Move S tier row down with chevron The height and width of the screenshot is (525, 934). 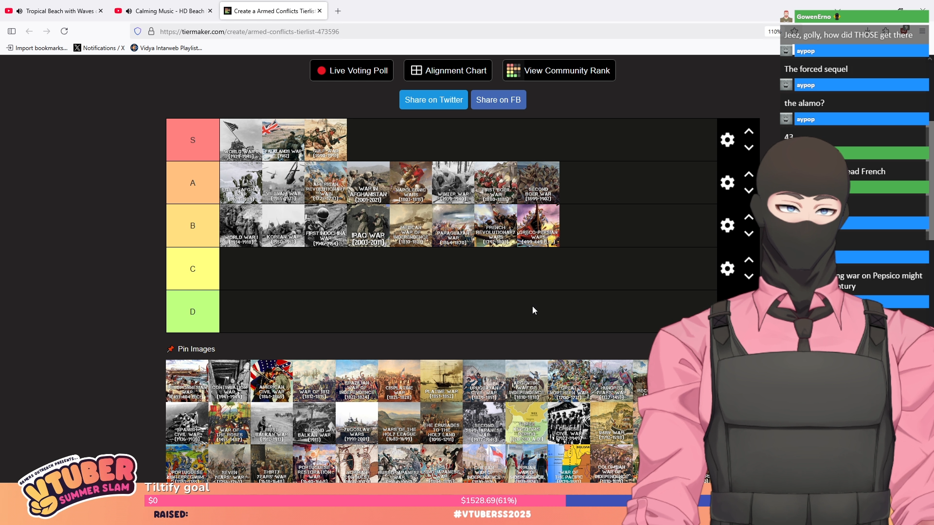pos(749,148)
